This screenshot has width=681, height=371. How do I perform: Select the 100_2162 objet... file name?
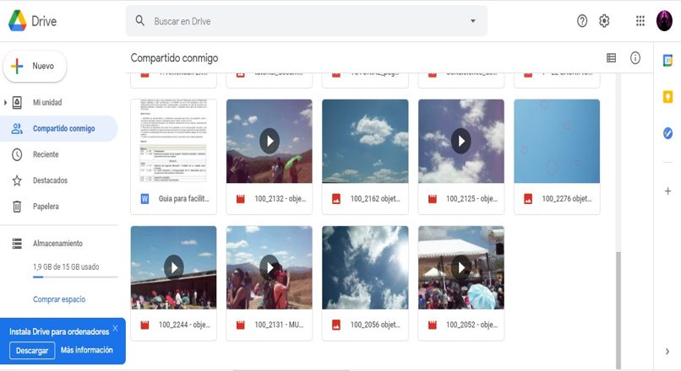click(375, 199)
